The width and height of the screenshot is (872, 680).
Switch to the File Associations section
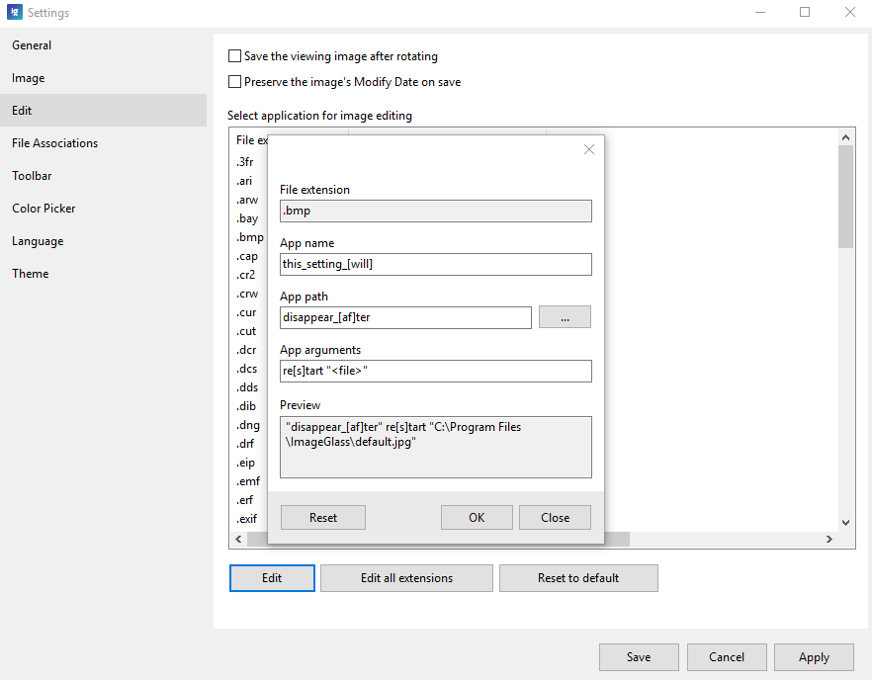(x=54, y=142)
